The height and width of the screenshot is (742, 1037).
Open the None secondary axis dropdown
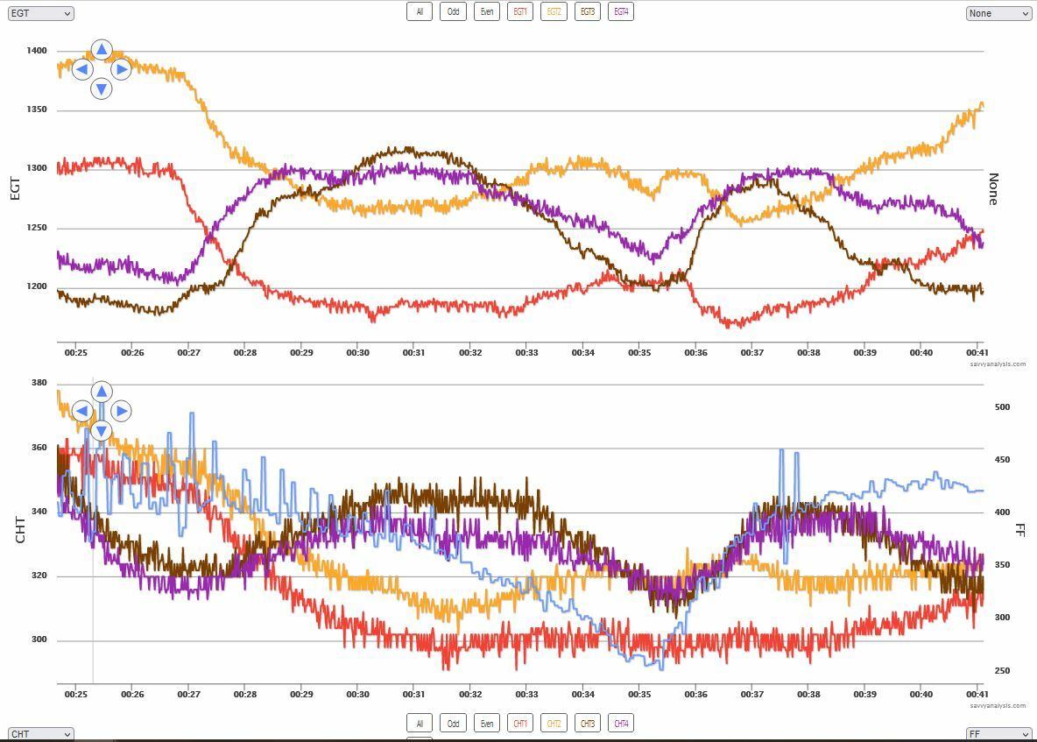tap(998, 13)
